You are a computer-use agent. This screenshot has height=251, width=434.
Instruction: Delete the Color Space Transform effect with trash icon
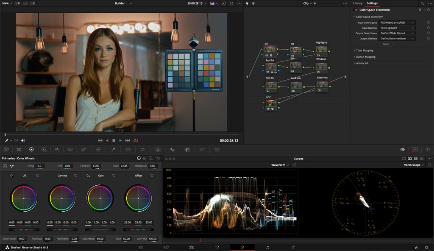pos(420,10)
